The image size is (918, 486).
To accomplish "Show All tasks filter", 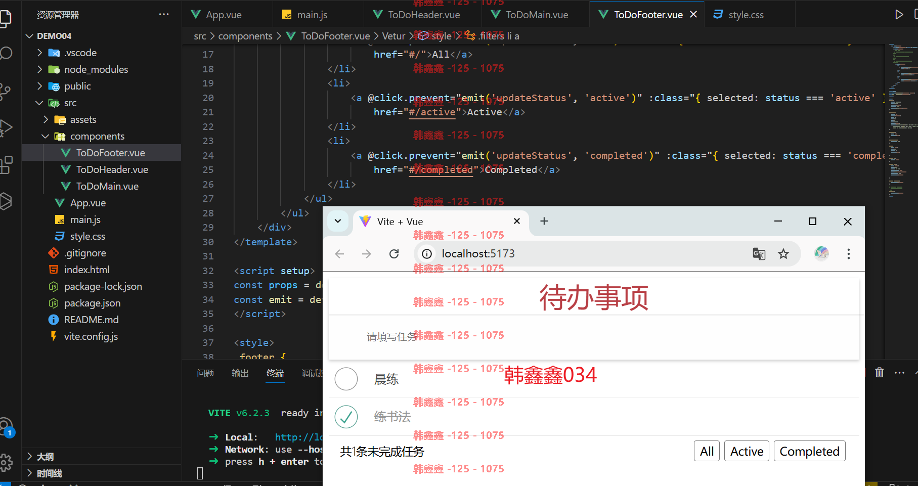I will pos(707,451).
